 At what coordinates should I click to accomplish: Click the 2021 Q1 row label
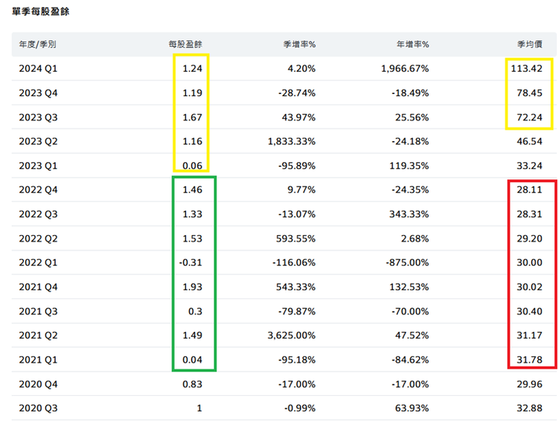click(x=38, y=360)
